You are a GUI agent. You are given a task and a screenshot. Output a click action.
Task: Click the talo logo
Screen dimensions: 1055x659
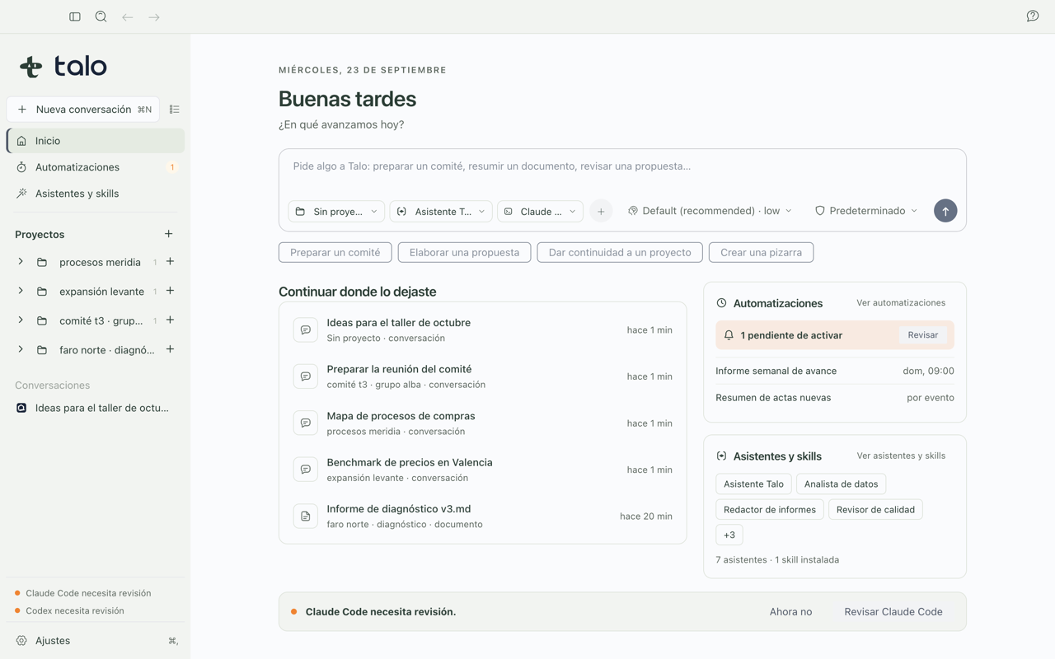tap(63, 67)
